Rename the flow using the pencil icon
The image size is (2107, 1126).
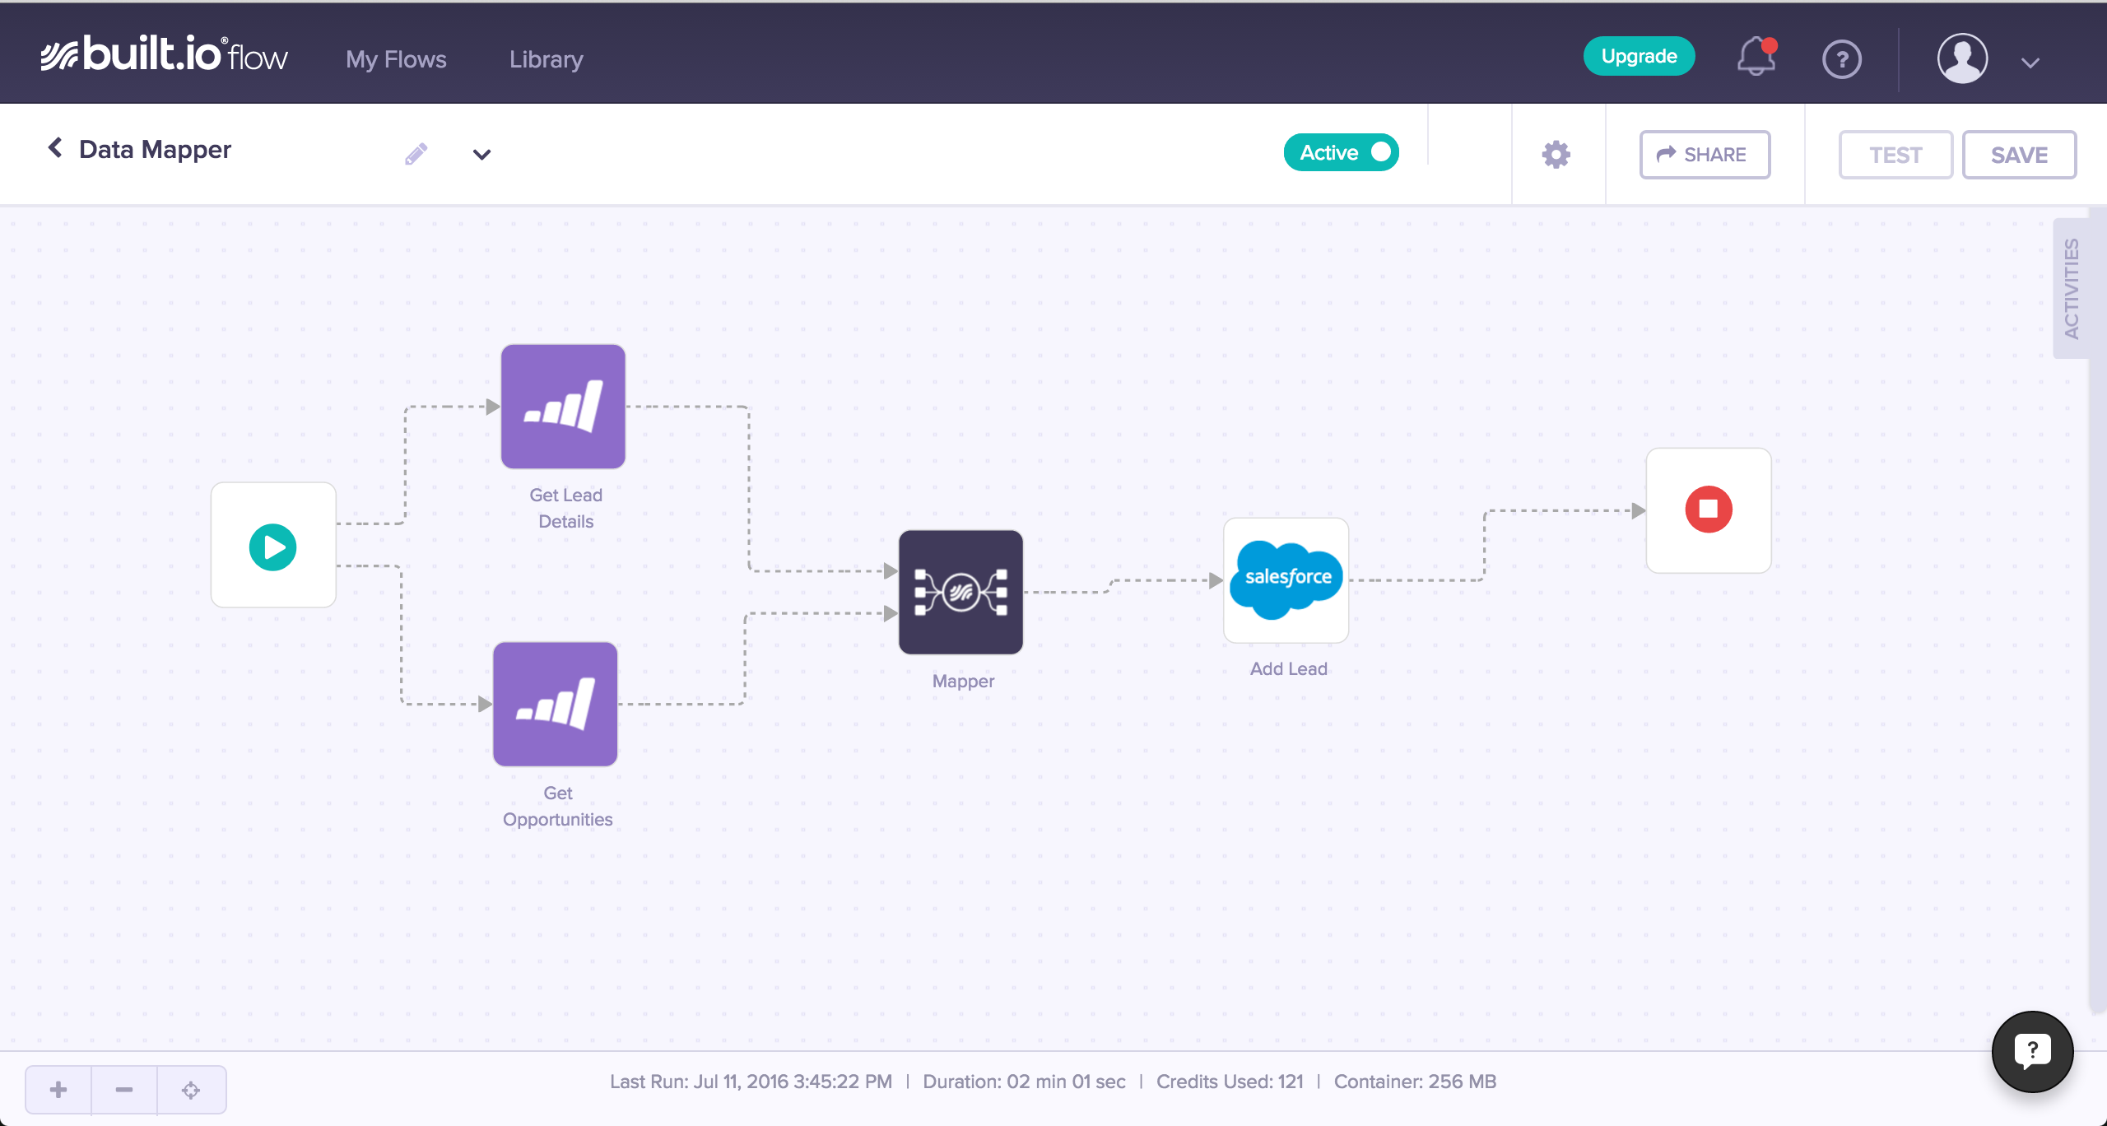(416, 153)
